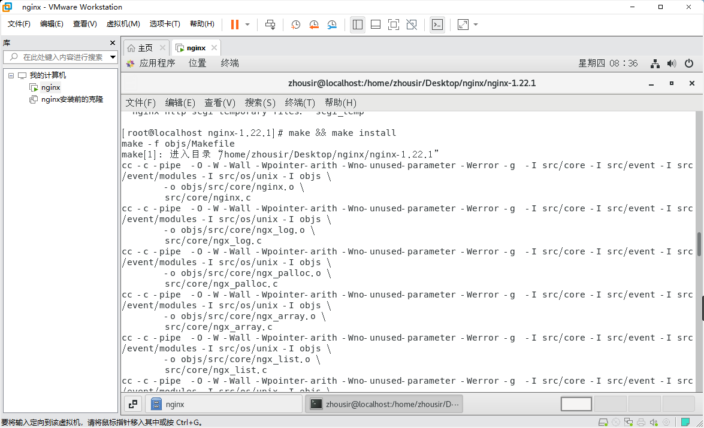
Task: Open the 虚拟机(M) menu
Action: pyautogui.click(x=123, y=24)
